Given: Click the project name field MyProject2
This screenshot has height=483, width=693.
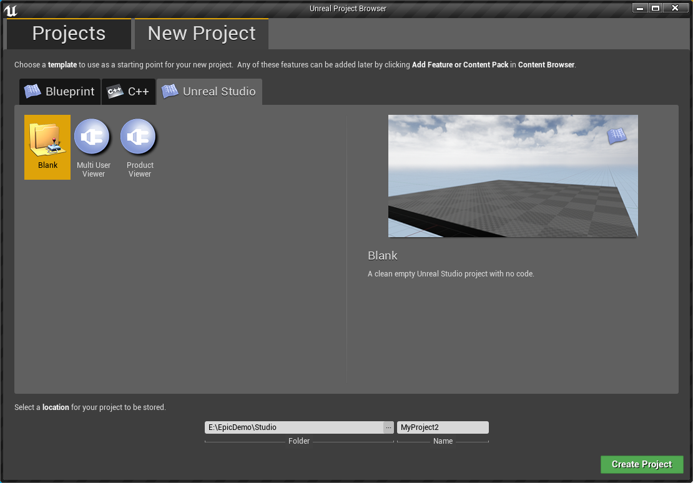Looking at the screenshot, I should (x=443, y=427).
